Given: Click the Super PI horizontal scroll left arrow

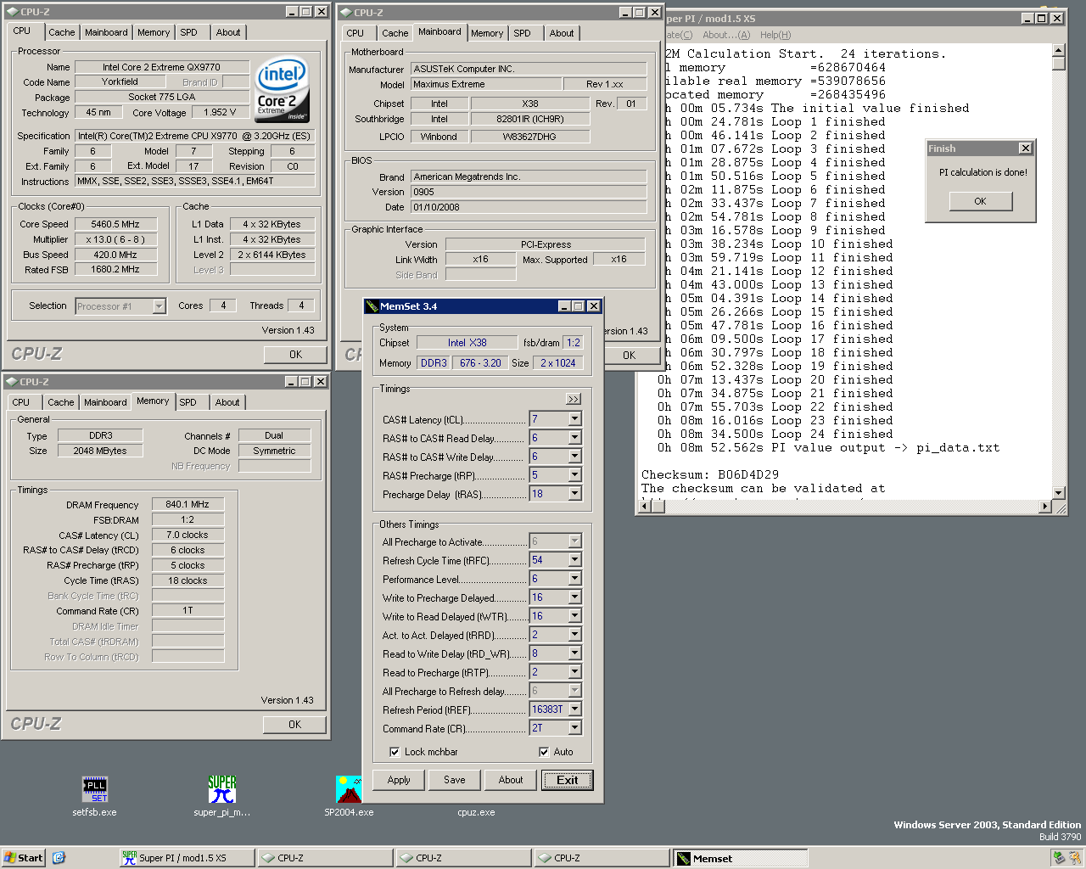Looking at the screenshot, I should tap(645, 507).
